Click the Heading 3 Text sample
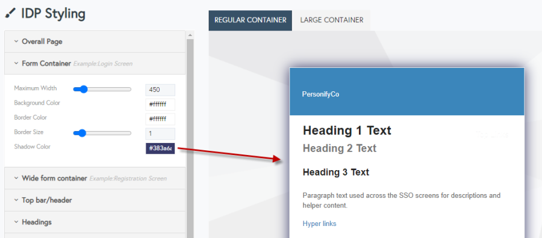The image size is (542, 238). (335, 172)
